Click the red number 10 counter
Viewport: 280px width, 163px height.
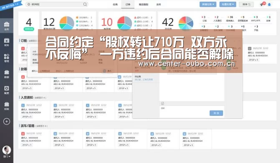tap(107, 22)
